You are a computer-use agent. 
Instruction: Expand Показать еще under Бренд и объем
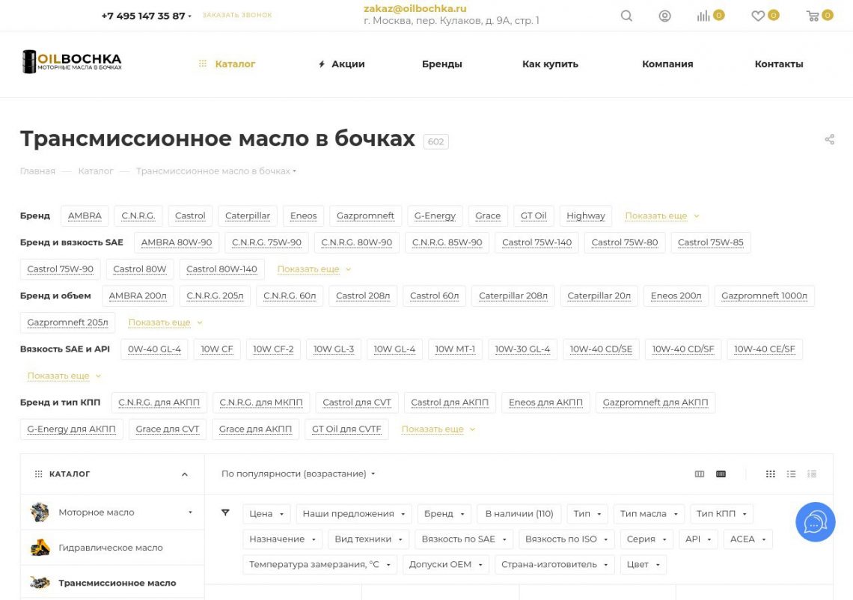tap(159, 322)
